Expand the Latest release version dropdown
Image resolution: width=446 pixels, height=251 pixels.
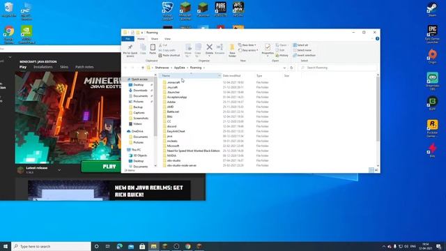(x=59, y=170)
